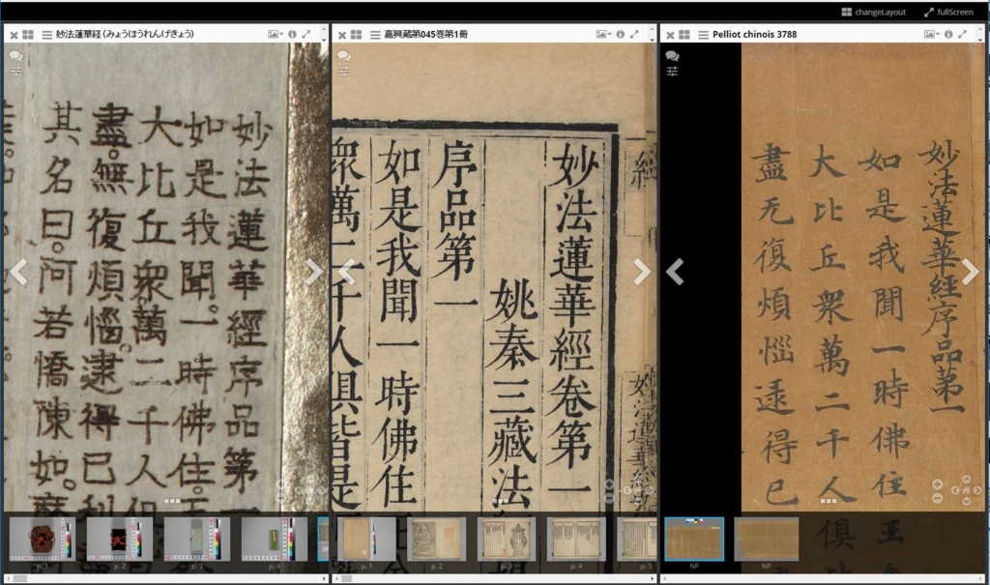
Task: Open table of contents menu in 嘉興藏 window
Action: click(x=375, y=35)
